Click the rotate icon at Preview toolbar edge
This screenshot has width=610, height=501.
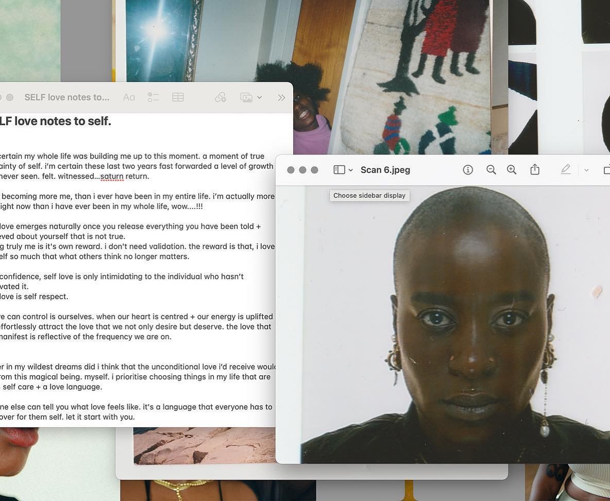606,170
